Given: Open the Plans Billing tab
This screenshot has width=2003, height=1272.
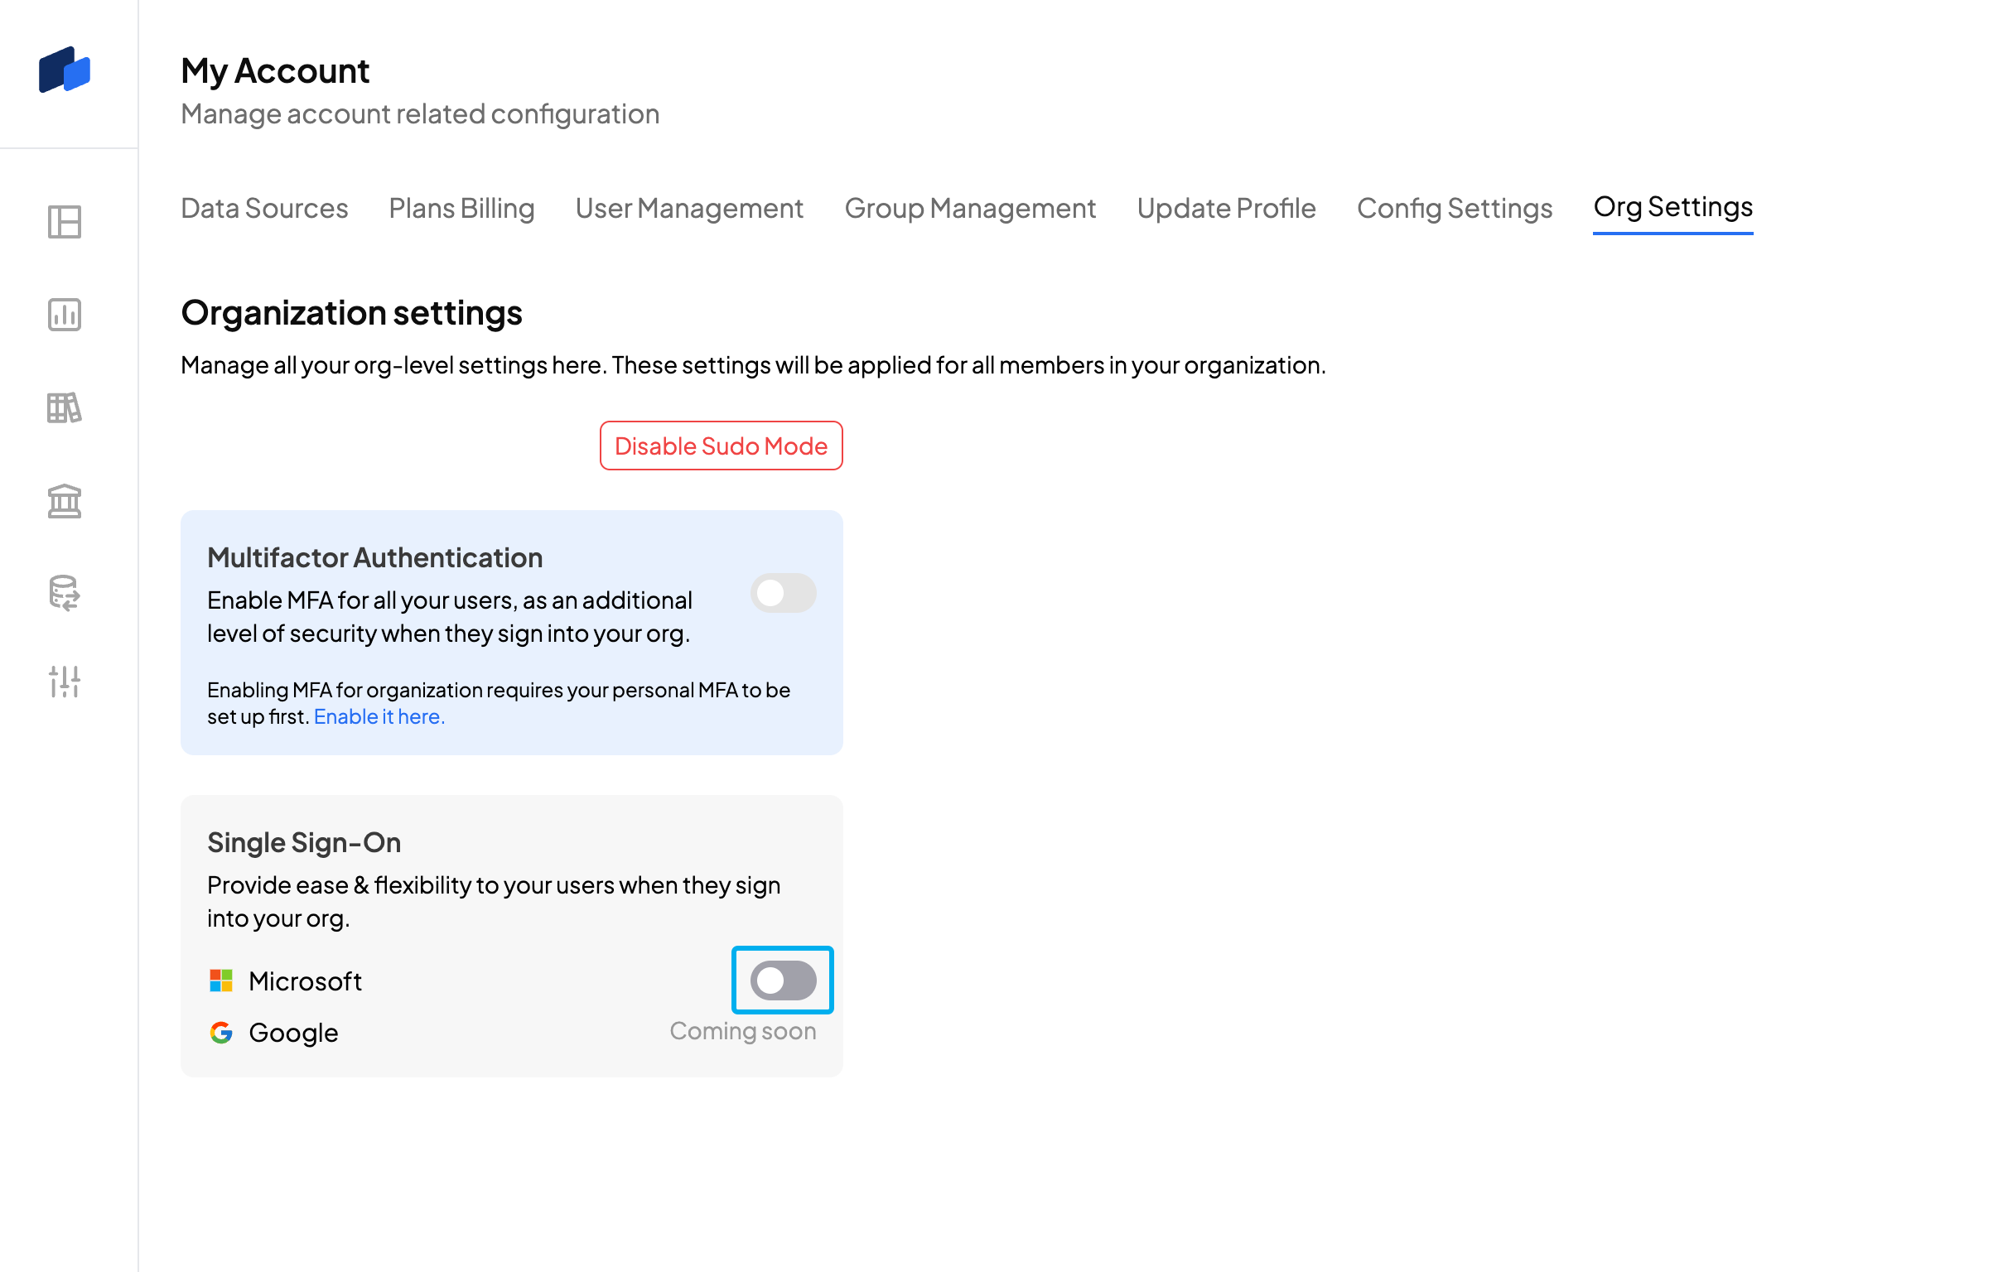Looking at the screenshot, I should 461,208.
